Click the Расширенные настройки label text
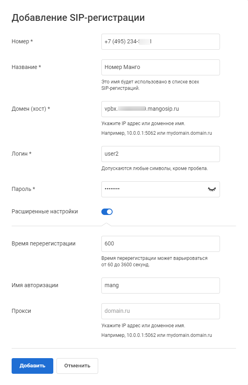Screen dimensions: 248x385 point(45,212)
